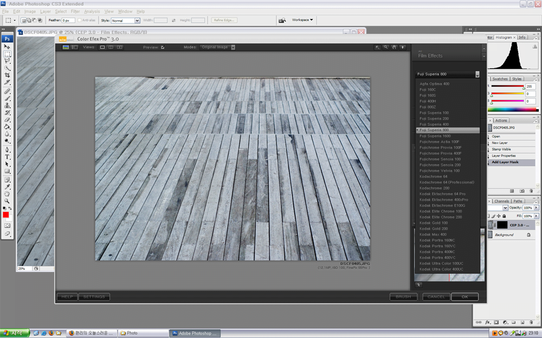The width and height of the screenshot is (542, 338).
Task: Choose the hand pan icon in Color Efex
Action: (394, 47)
